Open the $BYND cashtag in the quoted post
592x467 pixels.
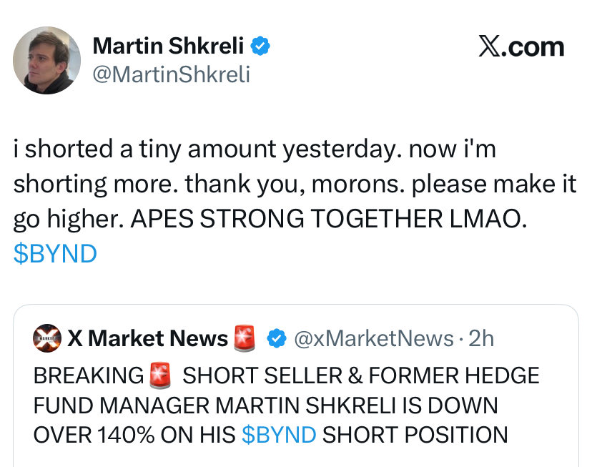click(x=279, y=434)
